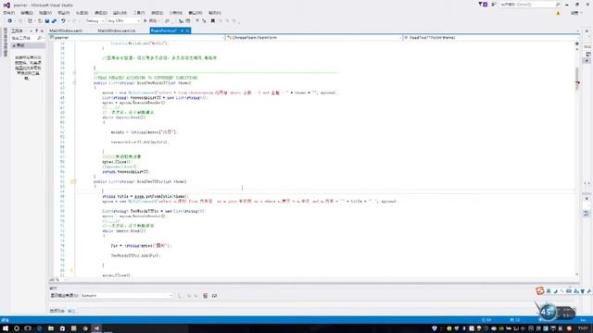Click the Save All toolbar icon
593x333 pixels.
tap(54, 20)
